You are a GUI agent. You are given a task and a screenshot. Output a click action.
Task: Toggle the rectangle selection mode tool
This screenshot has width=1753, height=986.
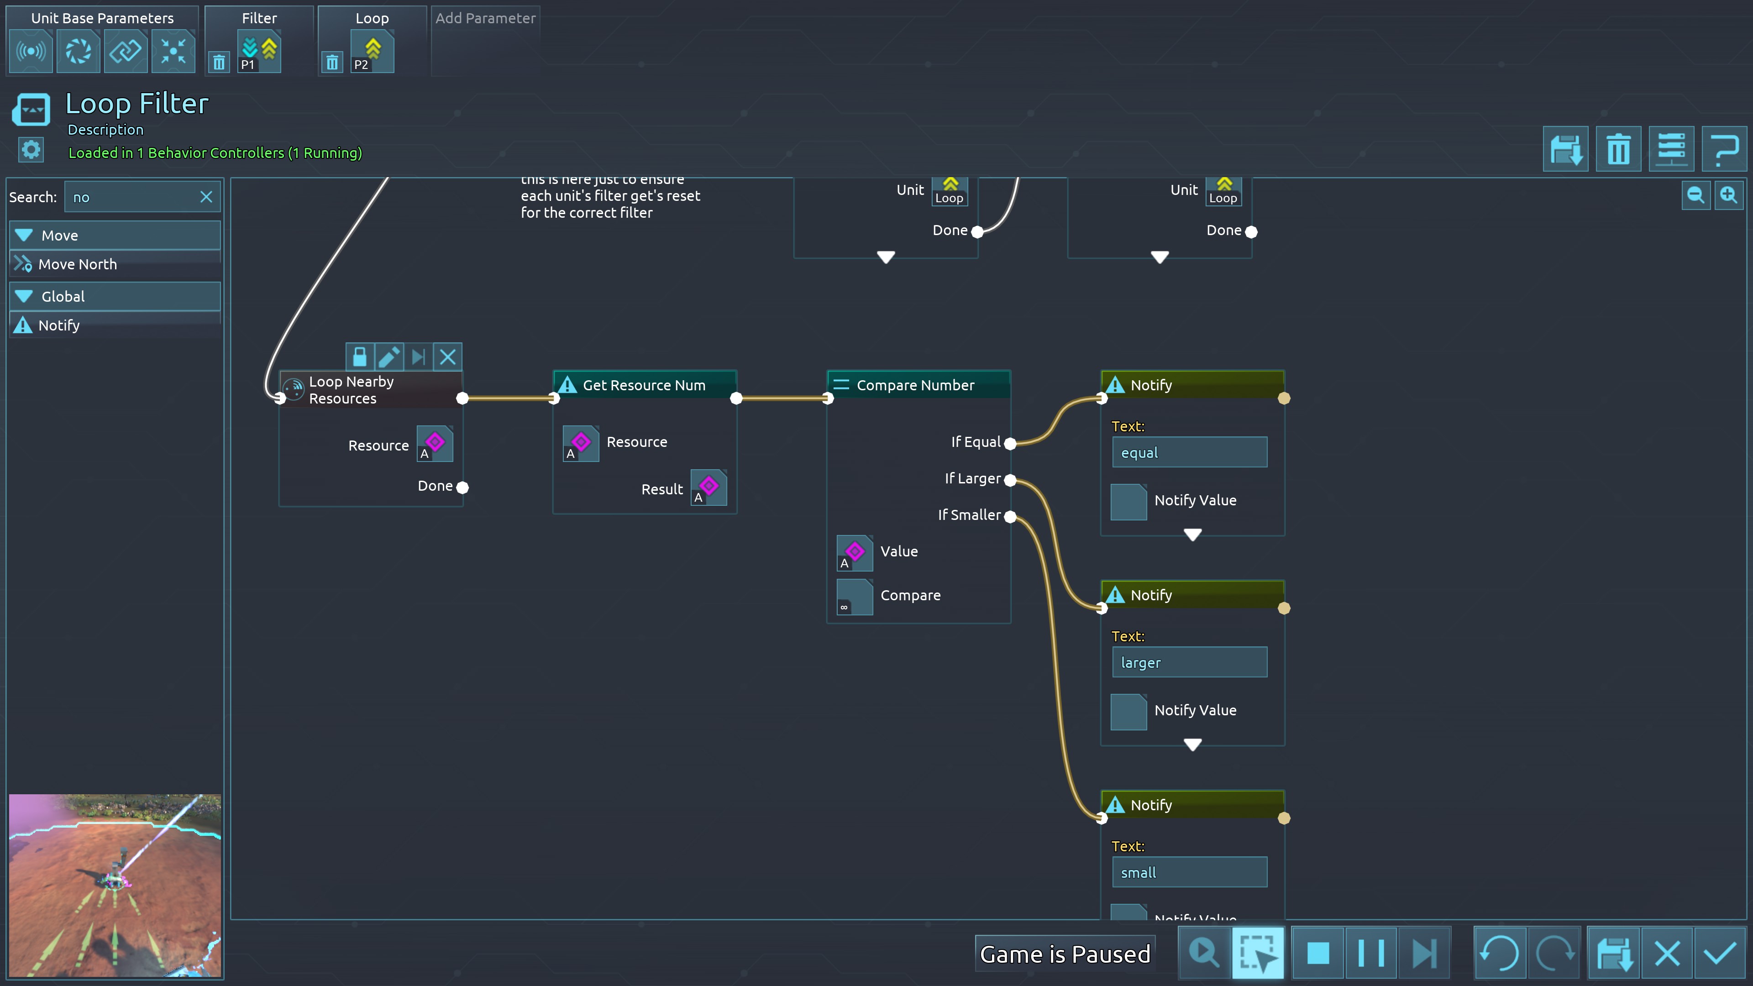click(x=1258, y=953)
